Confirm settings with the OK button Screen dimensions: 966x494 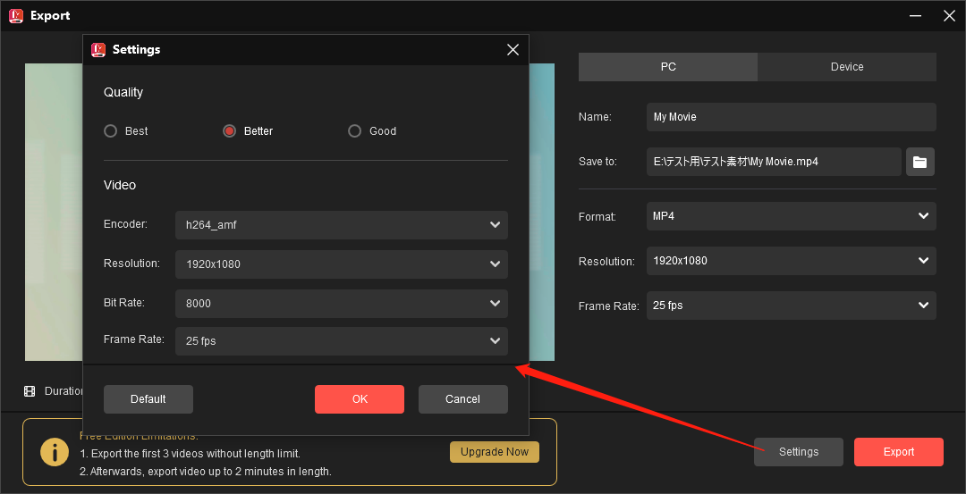click(x=360, y=399)
